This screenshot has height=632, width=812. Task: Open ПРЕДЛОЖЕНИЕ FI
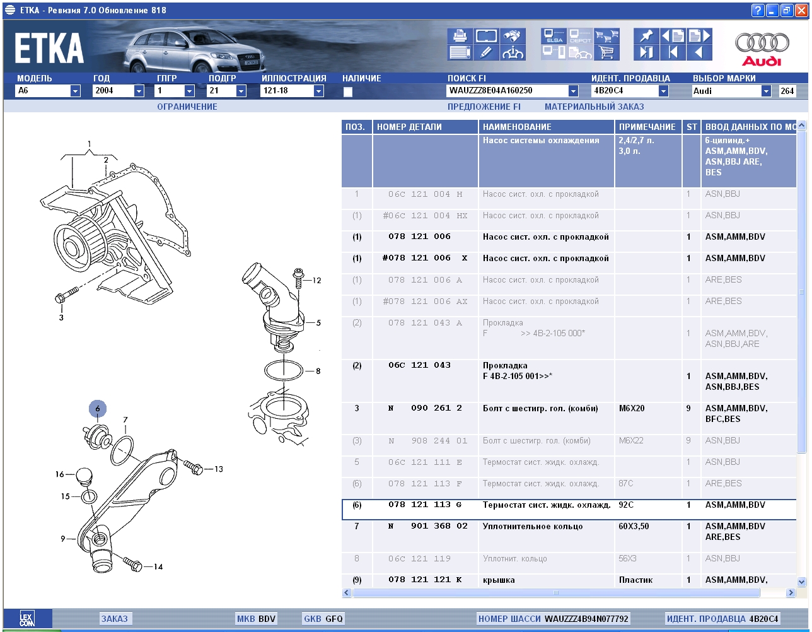click(x=484, y=107)
